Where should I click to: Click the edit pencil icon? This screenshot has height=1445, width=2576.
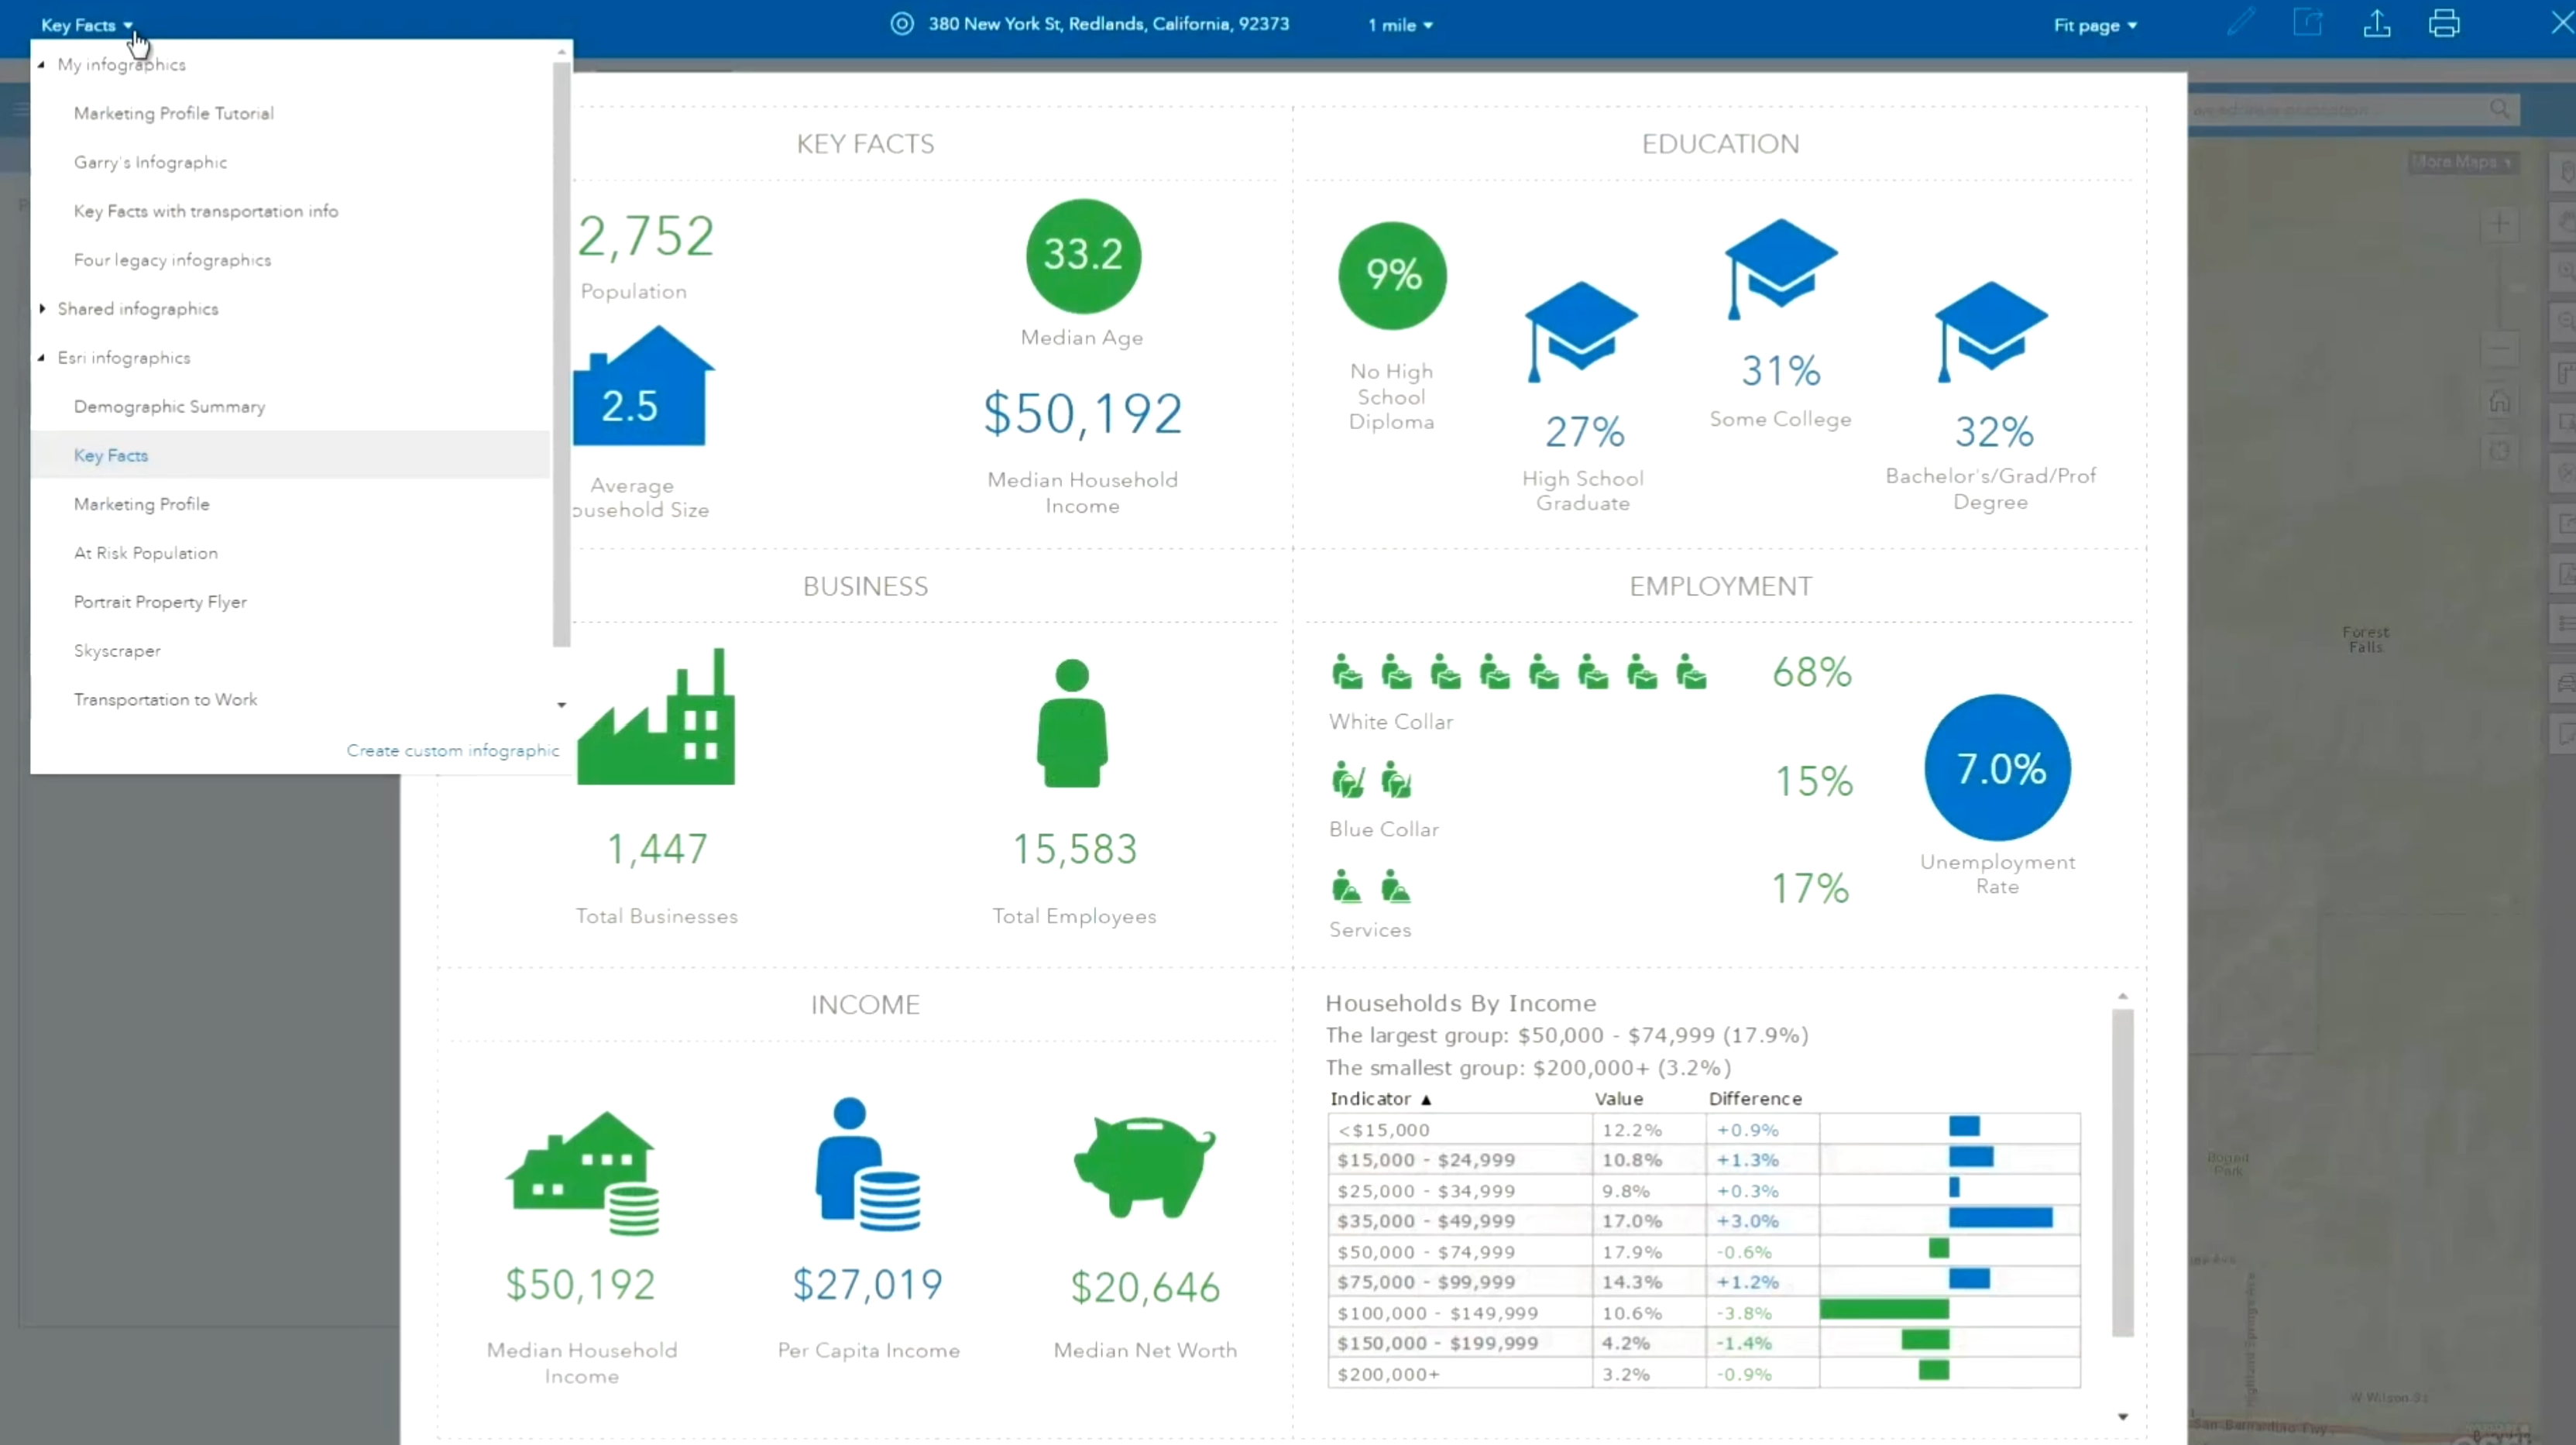point(2240,22)
